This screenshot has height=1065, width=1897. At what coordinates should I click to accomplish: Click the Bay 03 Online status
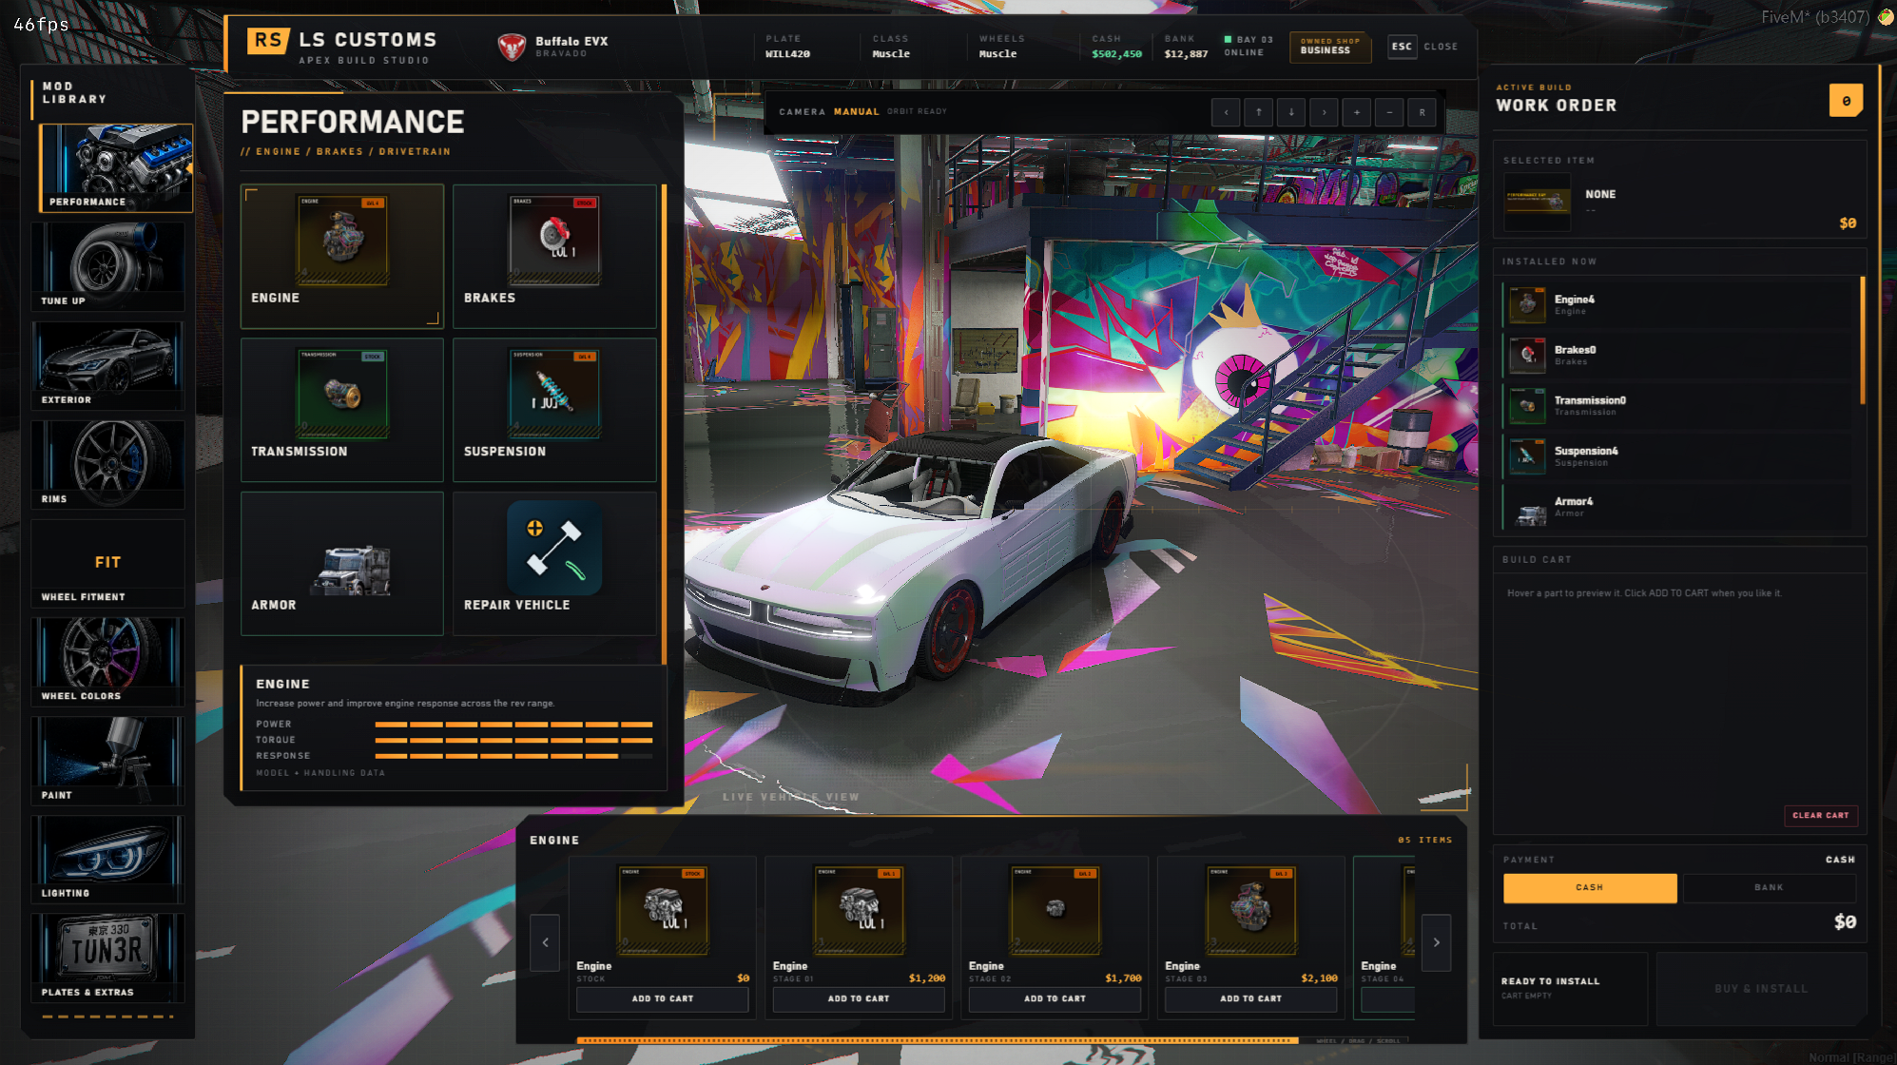click(1249, 46)
